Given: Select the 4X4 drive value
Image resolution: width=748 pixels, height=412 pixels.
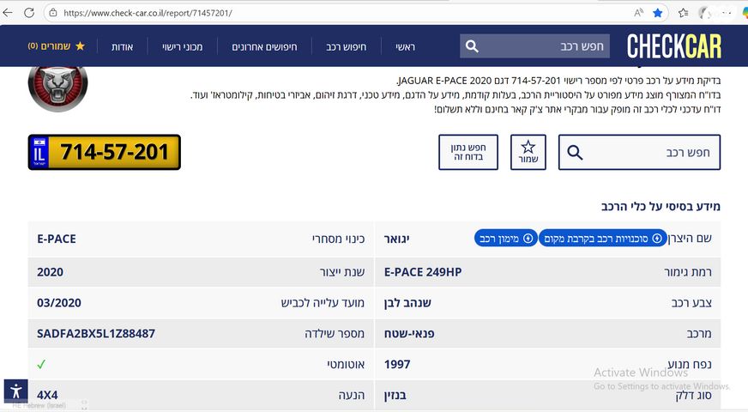Looking at the screenshot, I should [x=47, y=396].
